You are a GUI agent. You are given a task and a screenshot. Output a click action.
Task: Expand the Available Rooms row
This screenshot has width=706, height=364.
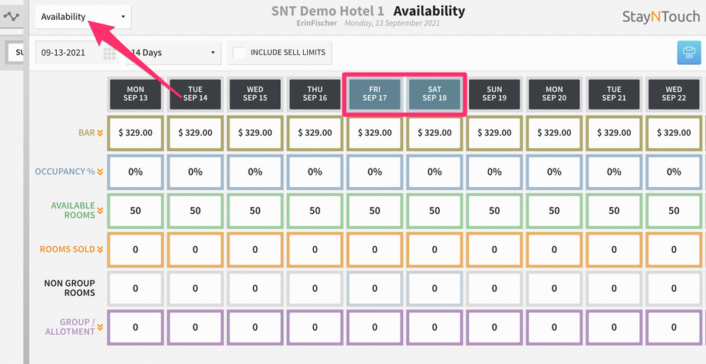click(100, 210)
